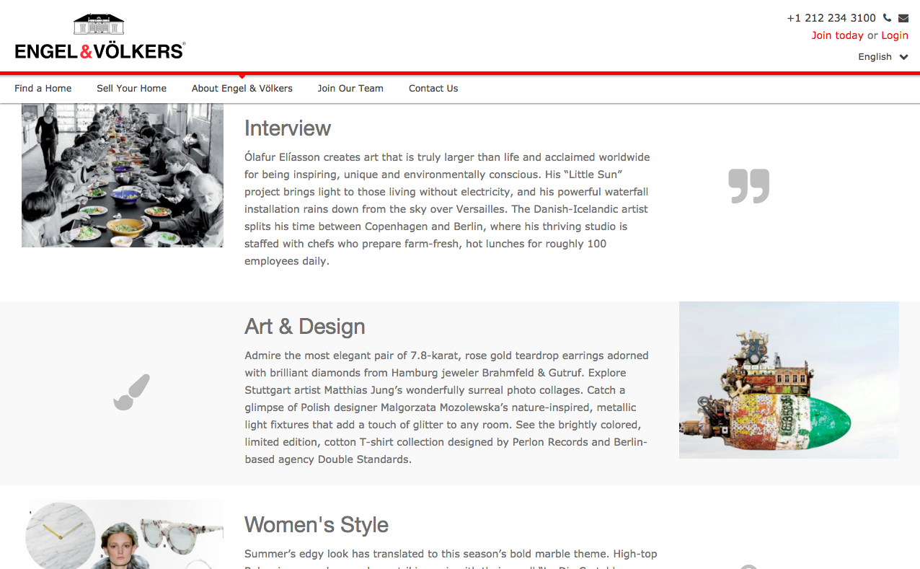The height and width of the screenshot is (569, 920).
Task: Click the envelope email icon
Action: pos(903,18)
